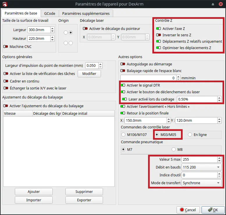Select the bottom-right origin radio button
Screen dimensions: 226x215
click(71, 43)
